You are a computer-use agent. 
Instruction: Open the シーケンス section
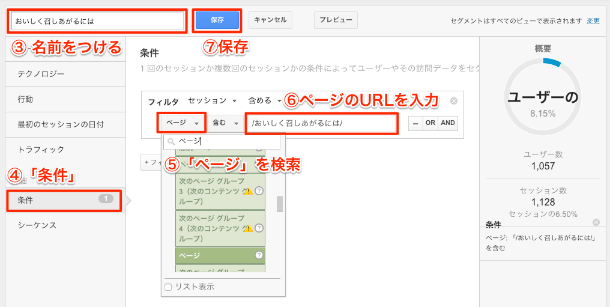tap(65, 225)
